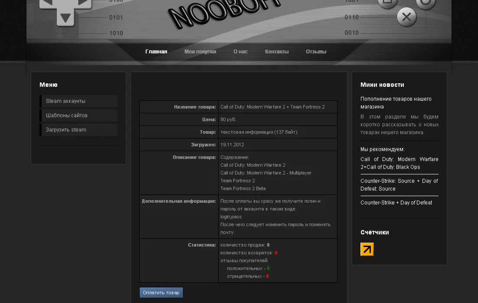Open recommended Modern Warfare 2+Black Ops
The image size is (478, 303).
pos(399,163)
